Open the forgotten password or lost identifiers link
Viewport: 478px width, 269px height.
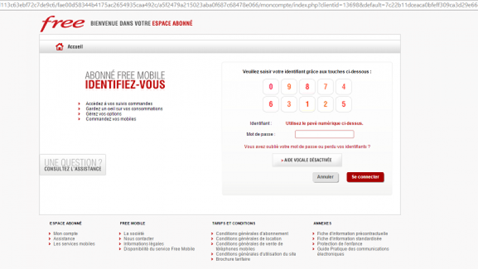307,146
